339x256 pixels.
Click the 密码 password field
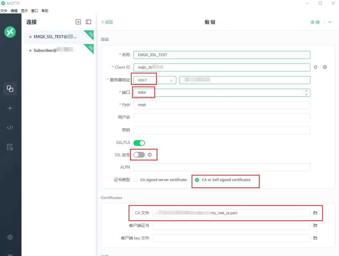[222, 130]
